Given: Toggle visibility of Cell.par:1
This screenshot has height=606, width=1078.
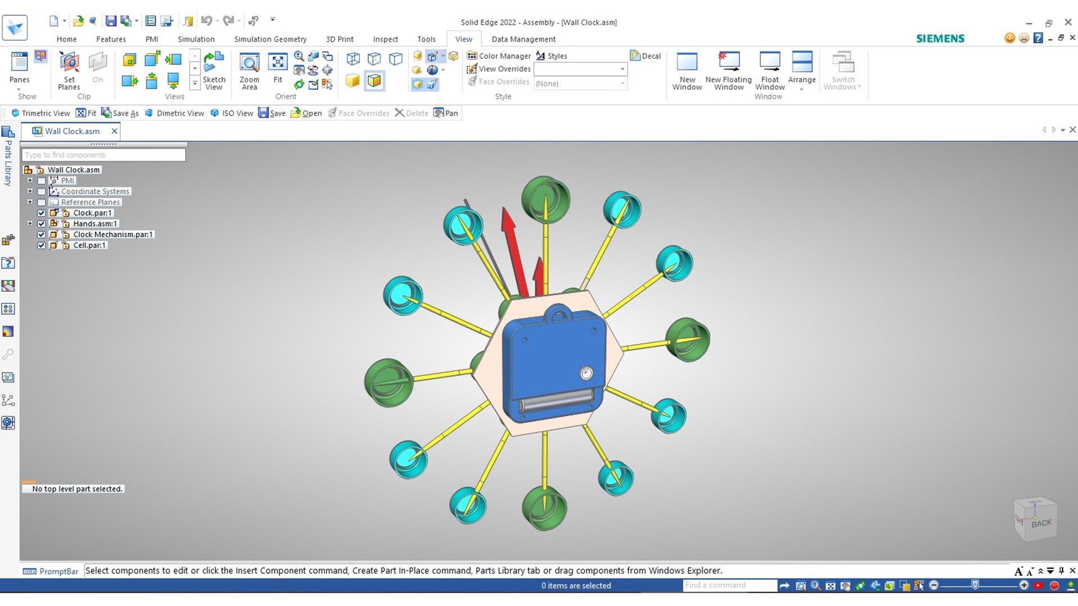Looking at the screenshot, I should pos(42,245).
